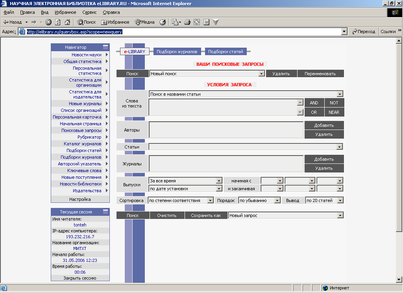403x293 pixels.
Task: Go to the Home page icon
Action: tap(67, 22)
